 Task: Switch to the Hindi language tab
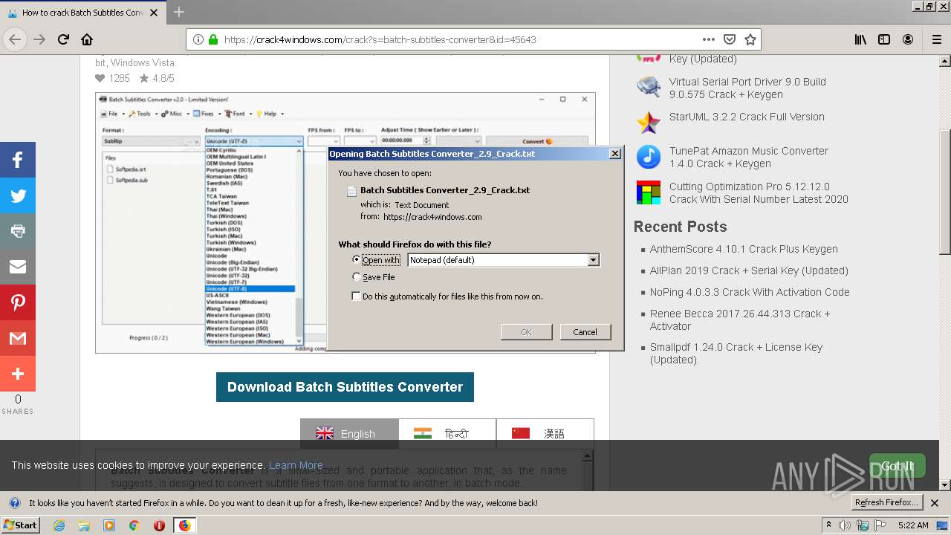[x=447, y=434]
